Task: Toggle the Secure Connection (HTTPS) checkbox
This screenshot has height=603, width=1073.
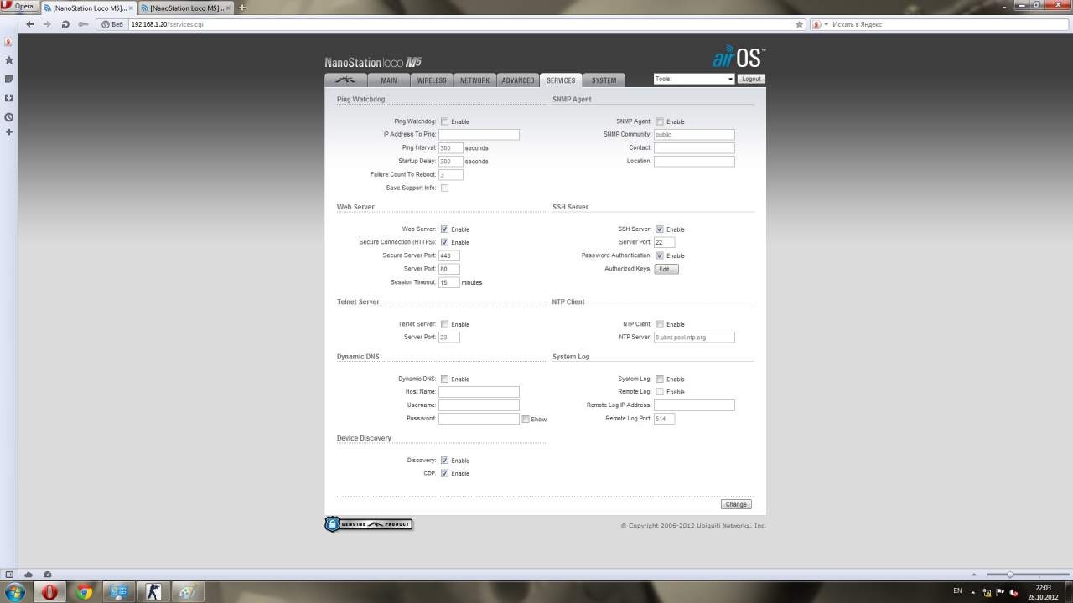Action: click(444, 242)
